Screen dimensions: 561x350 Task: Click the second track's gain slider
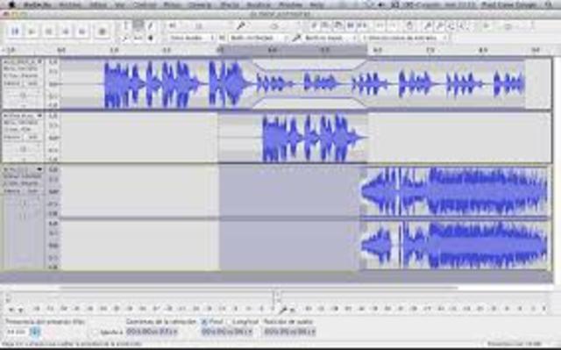(x=23, y=148)
